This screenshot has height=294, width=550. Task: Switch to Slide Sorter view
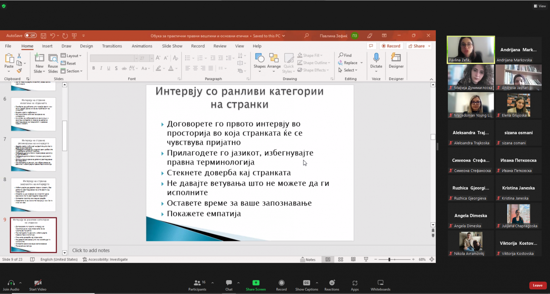pyautogui.click(x=341, y=259)
